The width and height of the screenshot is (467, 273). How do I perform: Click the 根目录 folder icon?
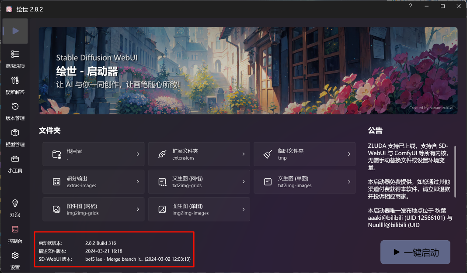[x=56, y=154]
